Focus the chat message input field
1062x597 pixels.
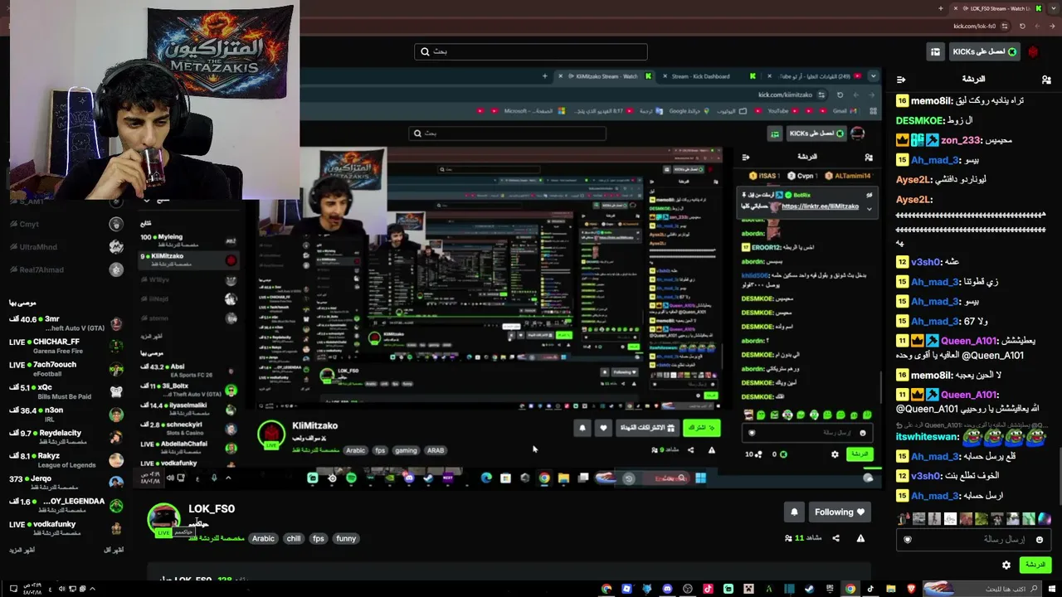pyautogui.click(x=972, y=540)
